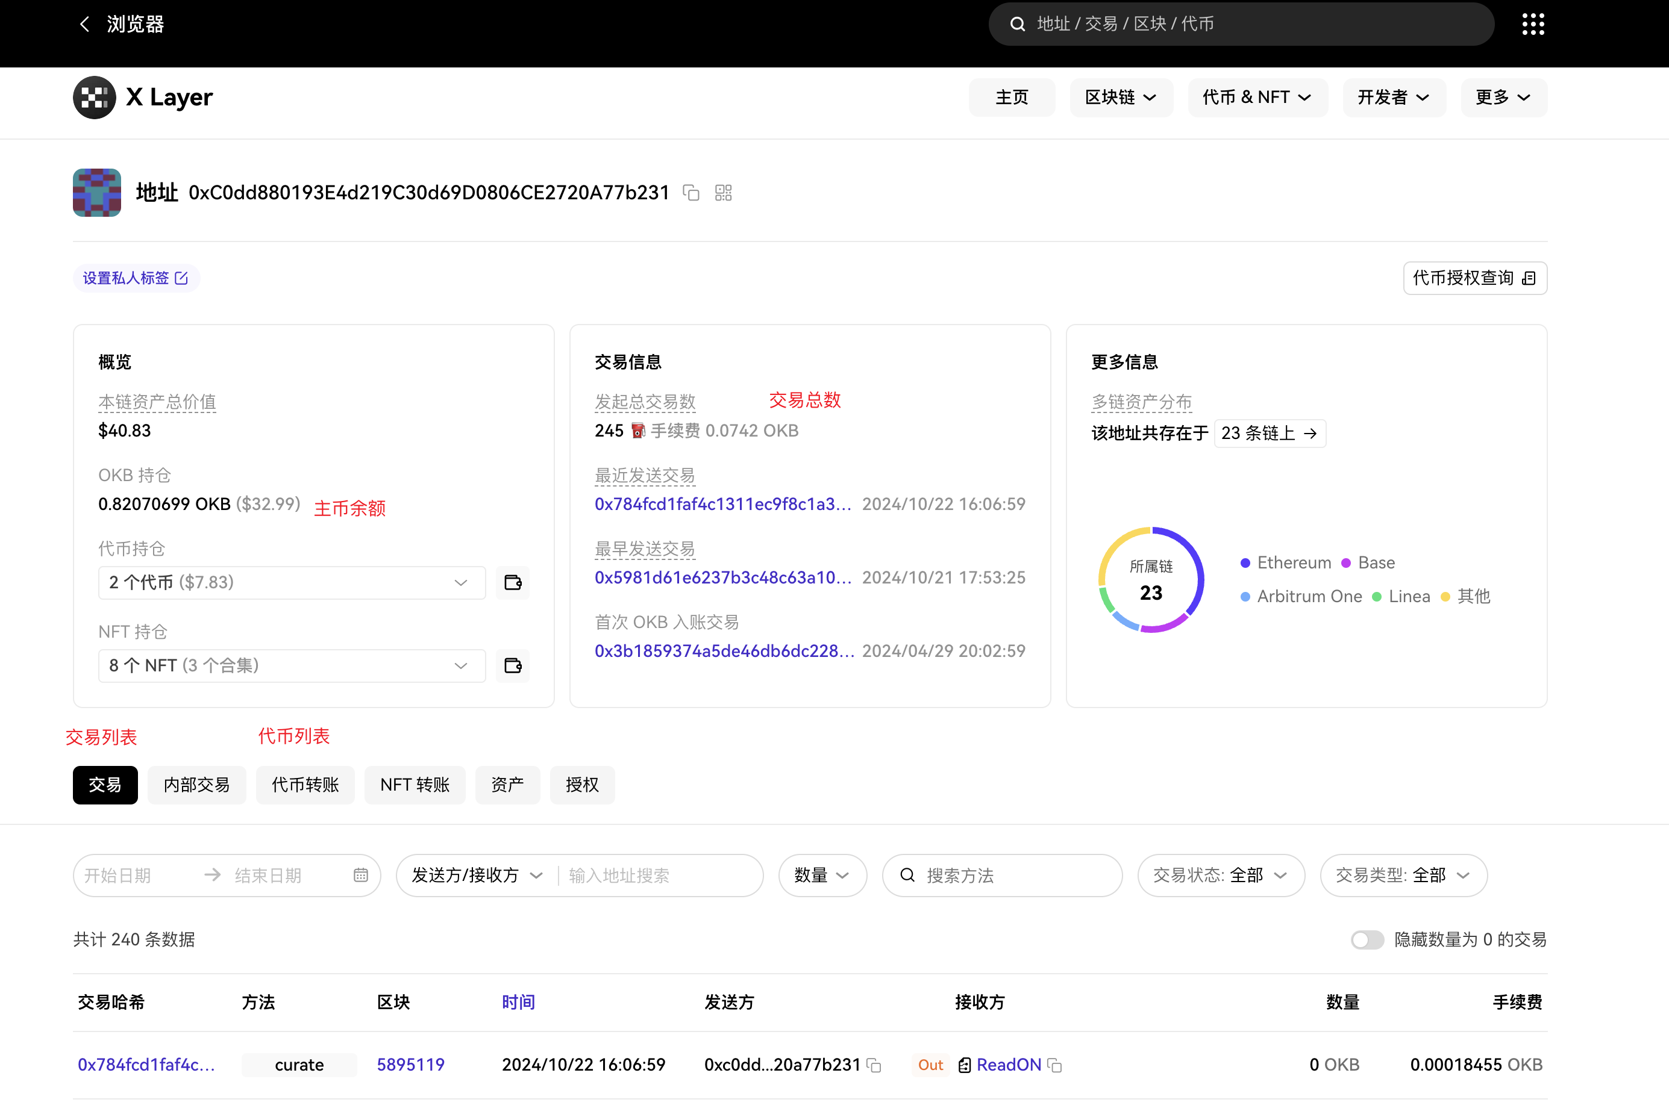The width and height of the screenshot is (1669, 1120).
Task: Click the 输入地址搜索 input field
Action: [643, 875]
